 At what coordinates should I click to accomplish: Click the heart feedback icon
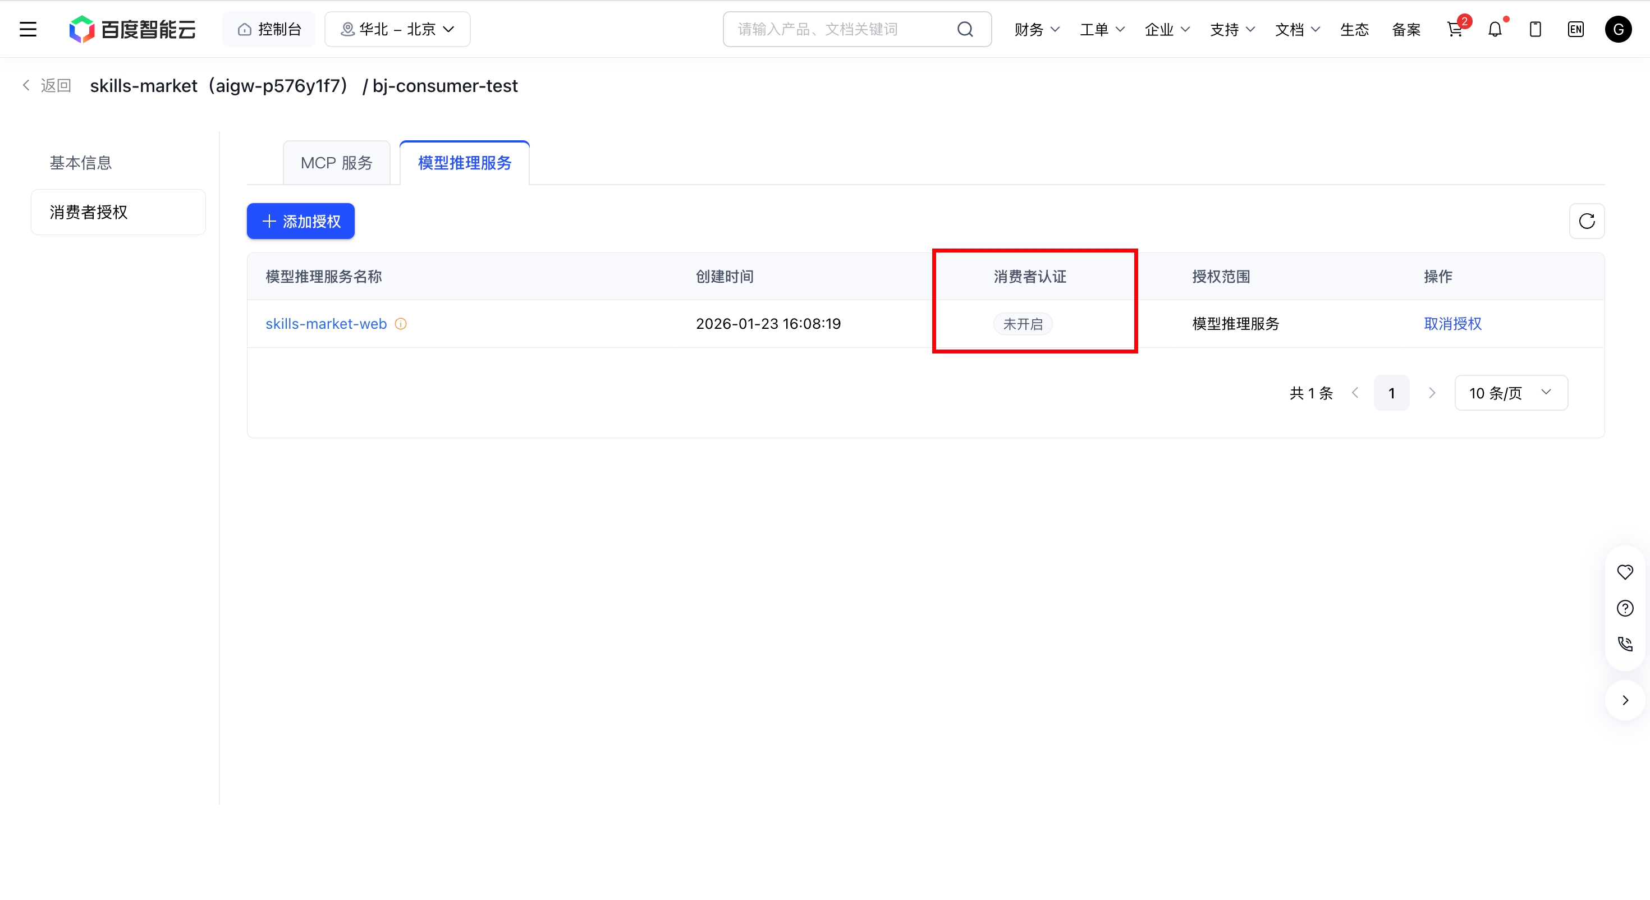[1625, 572]
